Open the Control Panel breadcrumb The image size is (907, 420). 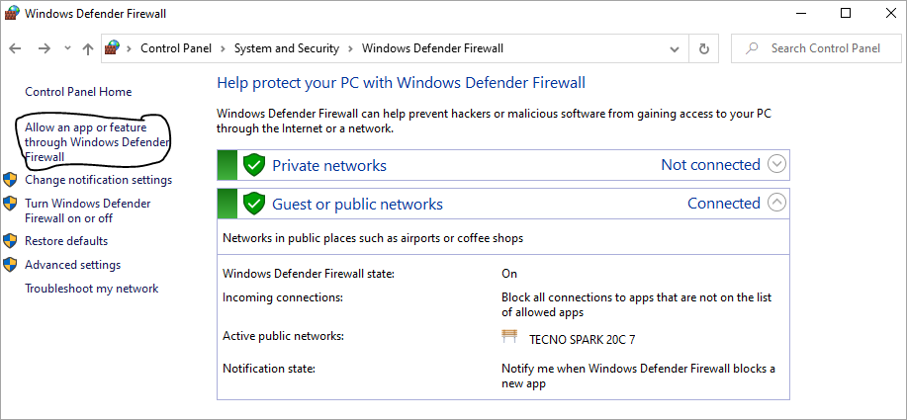click(176, 48)
